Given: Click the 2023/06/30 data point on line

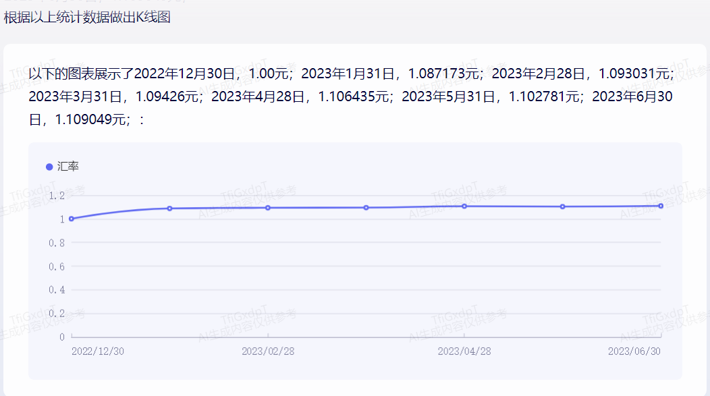Looking at the screenshot, I should point(661,206).
